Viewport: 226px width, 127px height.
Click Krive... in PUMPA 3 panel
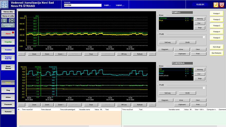(182, 49)
